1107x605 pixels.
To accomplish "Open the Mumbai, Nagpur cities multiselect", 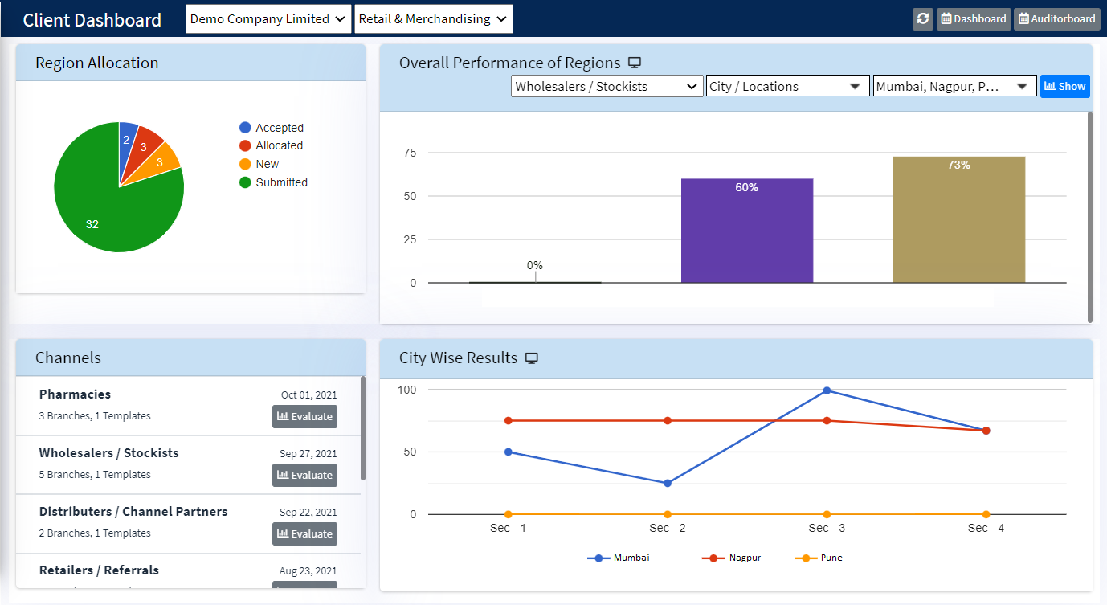I will click(x=954, y=87).
